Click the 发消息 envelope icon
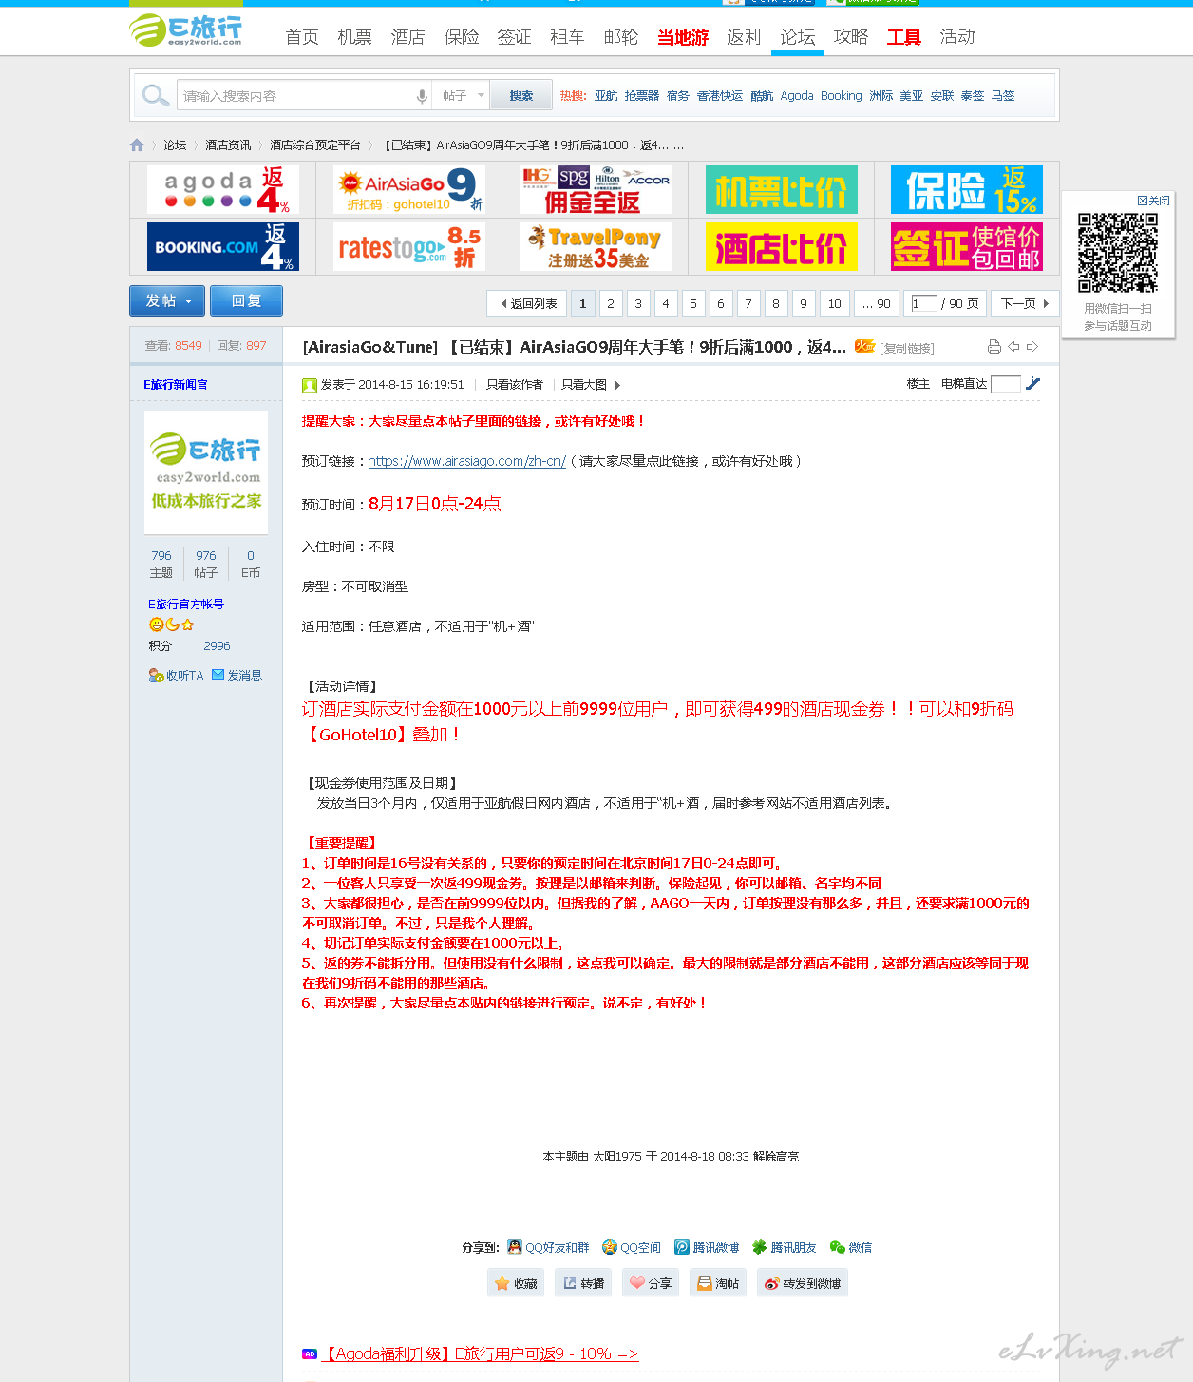Screen dimensions: 1193x1382 pos(218,675)
